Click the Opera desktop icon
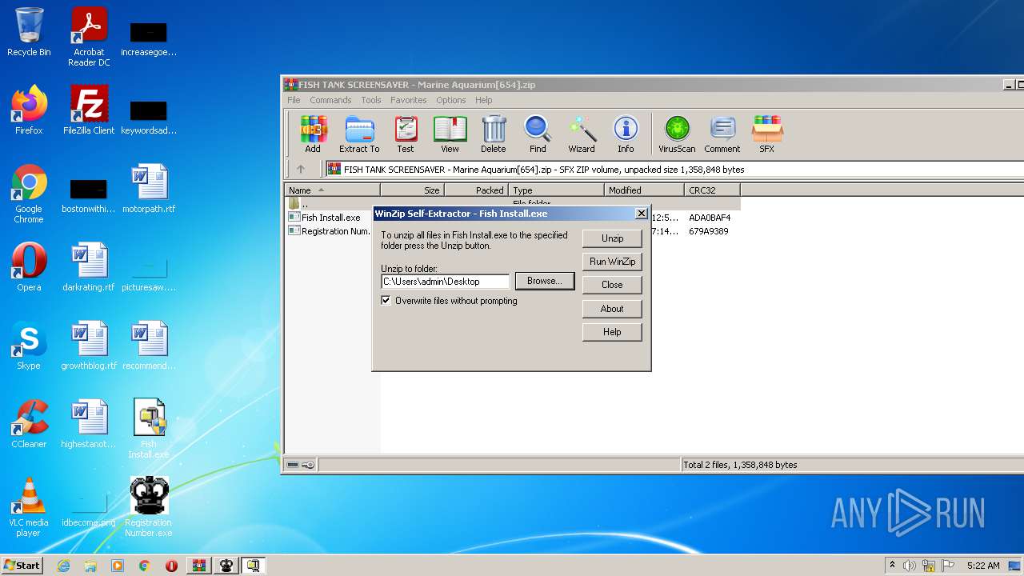 [x=29, y=268]
